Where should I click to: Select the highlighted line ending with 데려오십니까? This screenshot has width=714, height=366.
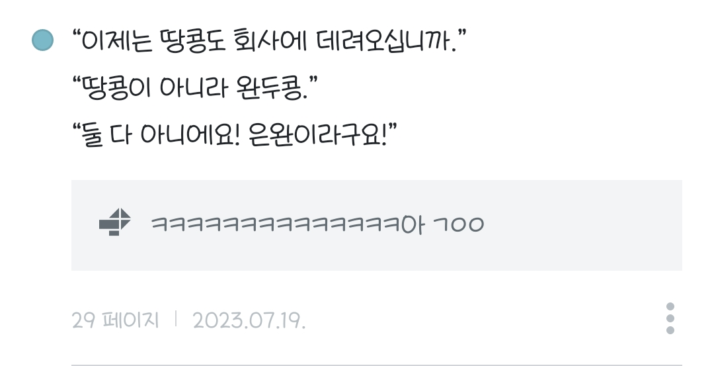coord(270,40)
